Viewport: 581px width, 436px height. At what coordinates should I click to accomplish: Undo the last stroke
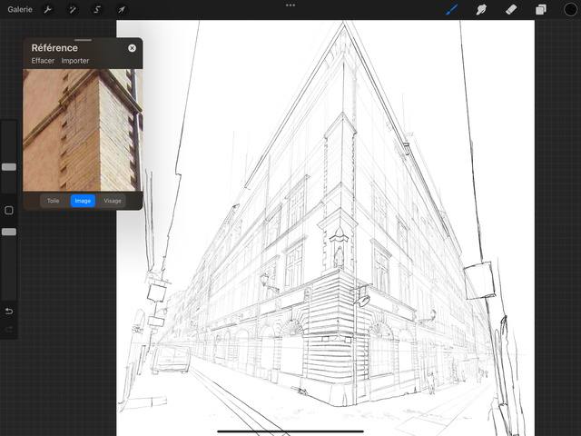[9, 311]
